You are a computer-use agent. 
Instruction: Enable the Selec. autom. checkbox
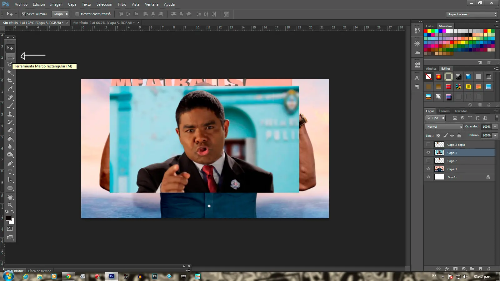point(23,14)
